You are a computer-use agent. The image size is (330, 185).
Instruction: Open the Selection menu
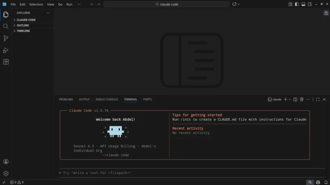click(x=36, y=4)
